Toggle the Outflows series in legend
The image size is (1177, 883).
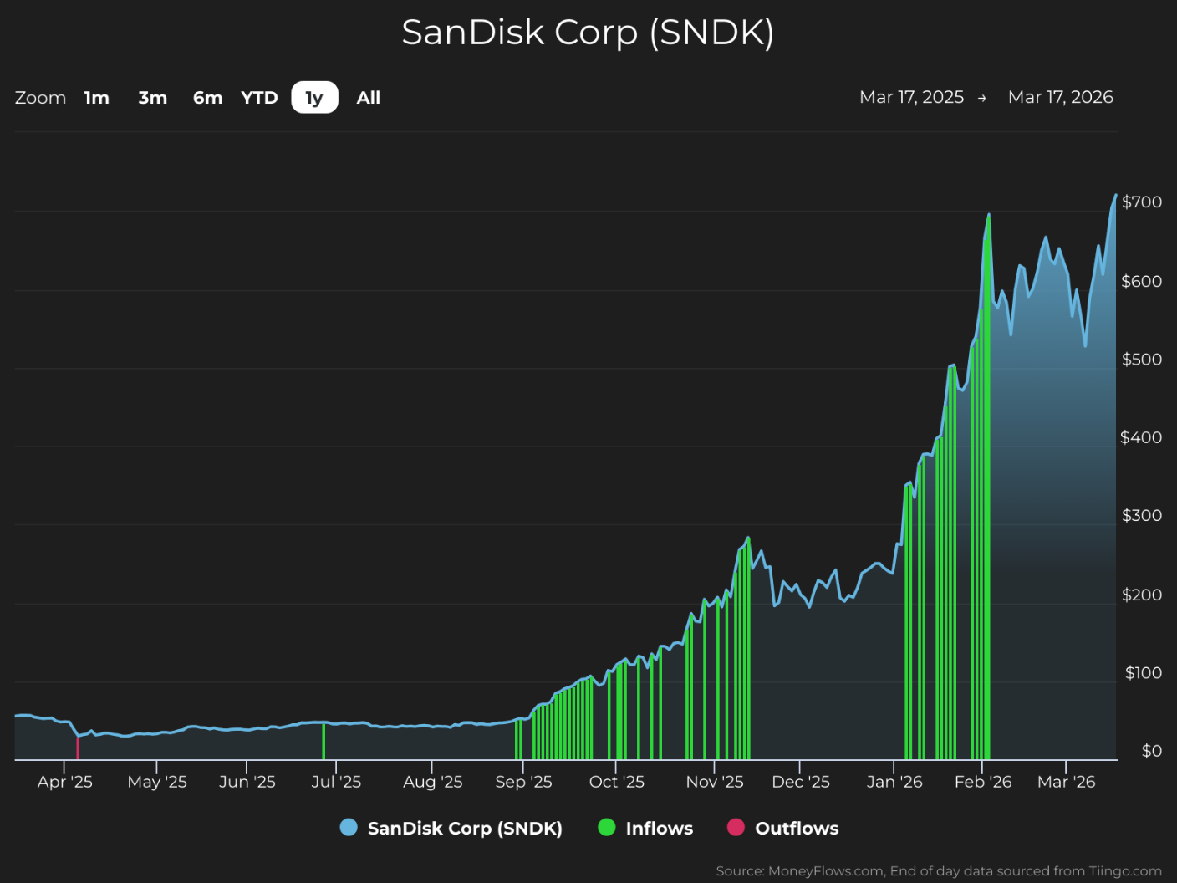(783, 828)
